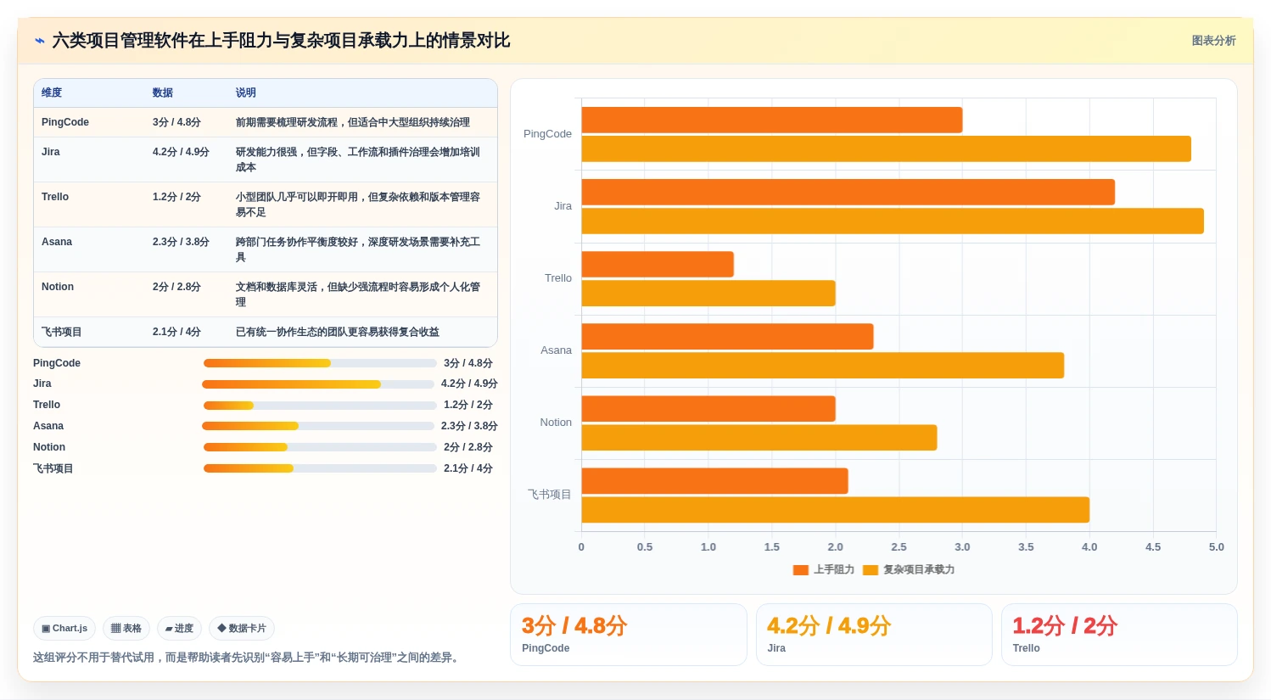Click the PingCode 上手阻力 chart bar
This screenshot has height=700, width=1271.
(772, 120)
